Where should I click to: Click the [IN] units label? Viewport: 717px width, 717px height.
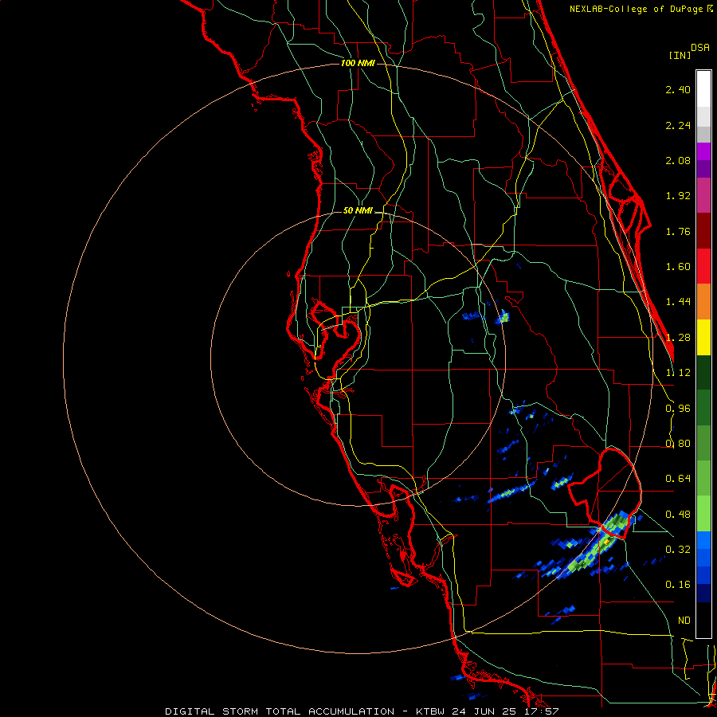680,55
